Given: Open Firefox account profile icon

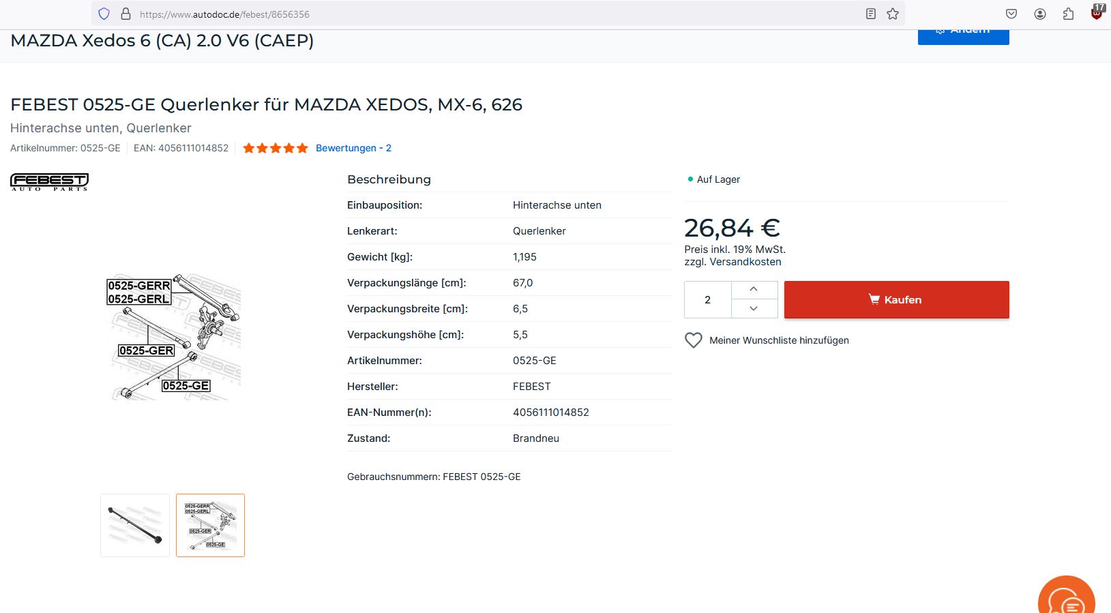Looking at the screenshot, I should [x=1040, y=14].
